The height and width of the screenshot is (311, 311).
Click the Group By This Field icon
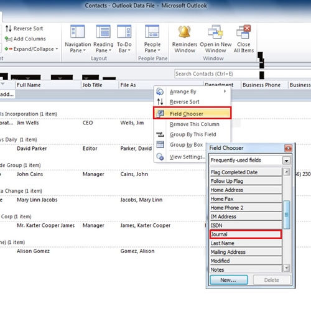click(x=160, y=134)
